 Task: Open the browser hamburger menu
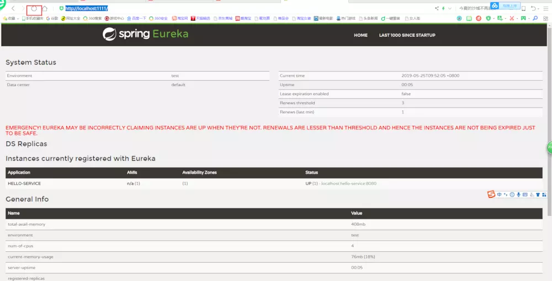click(546, 8)
